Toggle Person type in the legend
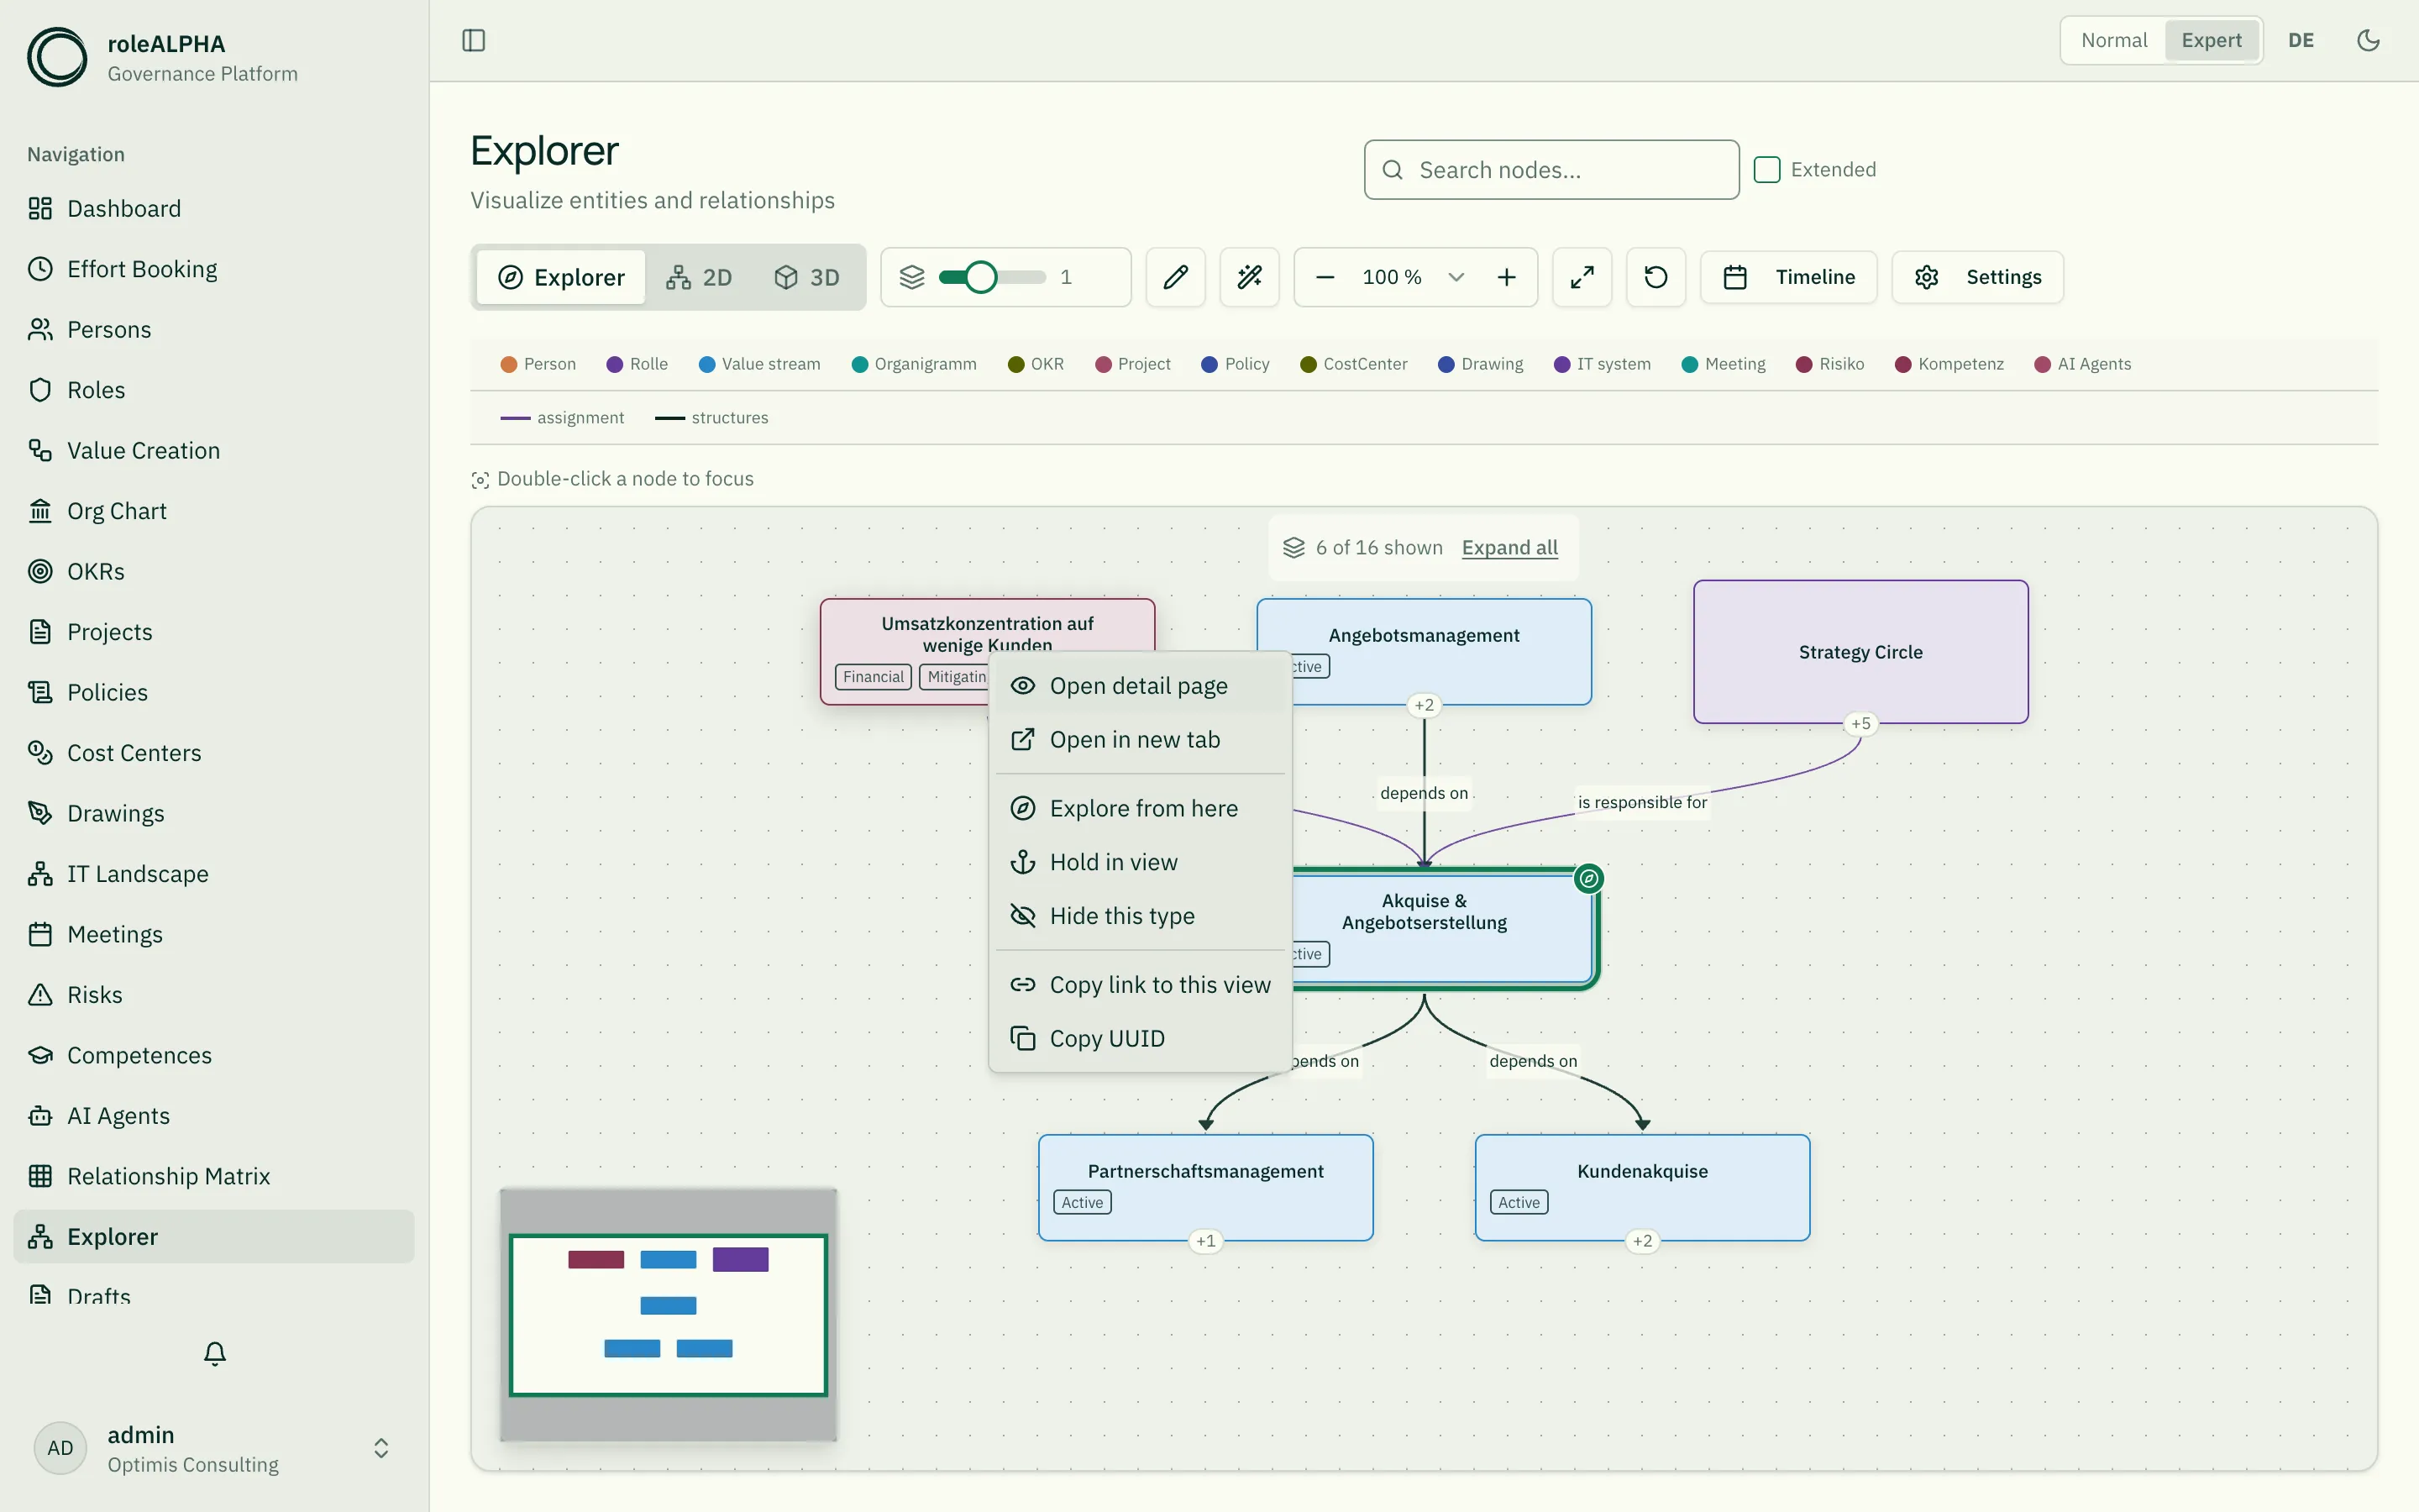Screen dimensions: 2419x1512 coord(538,364)
